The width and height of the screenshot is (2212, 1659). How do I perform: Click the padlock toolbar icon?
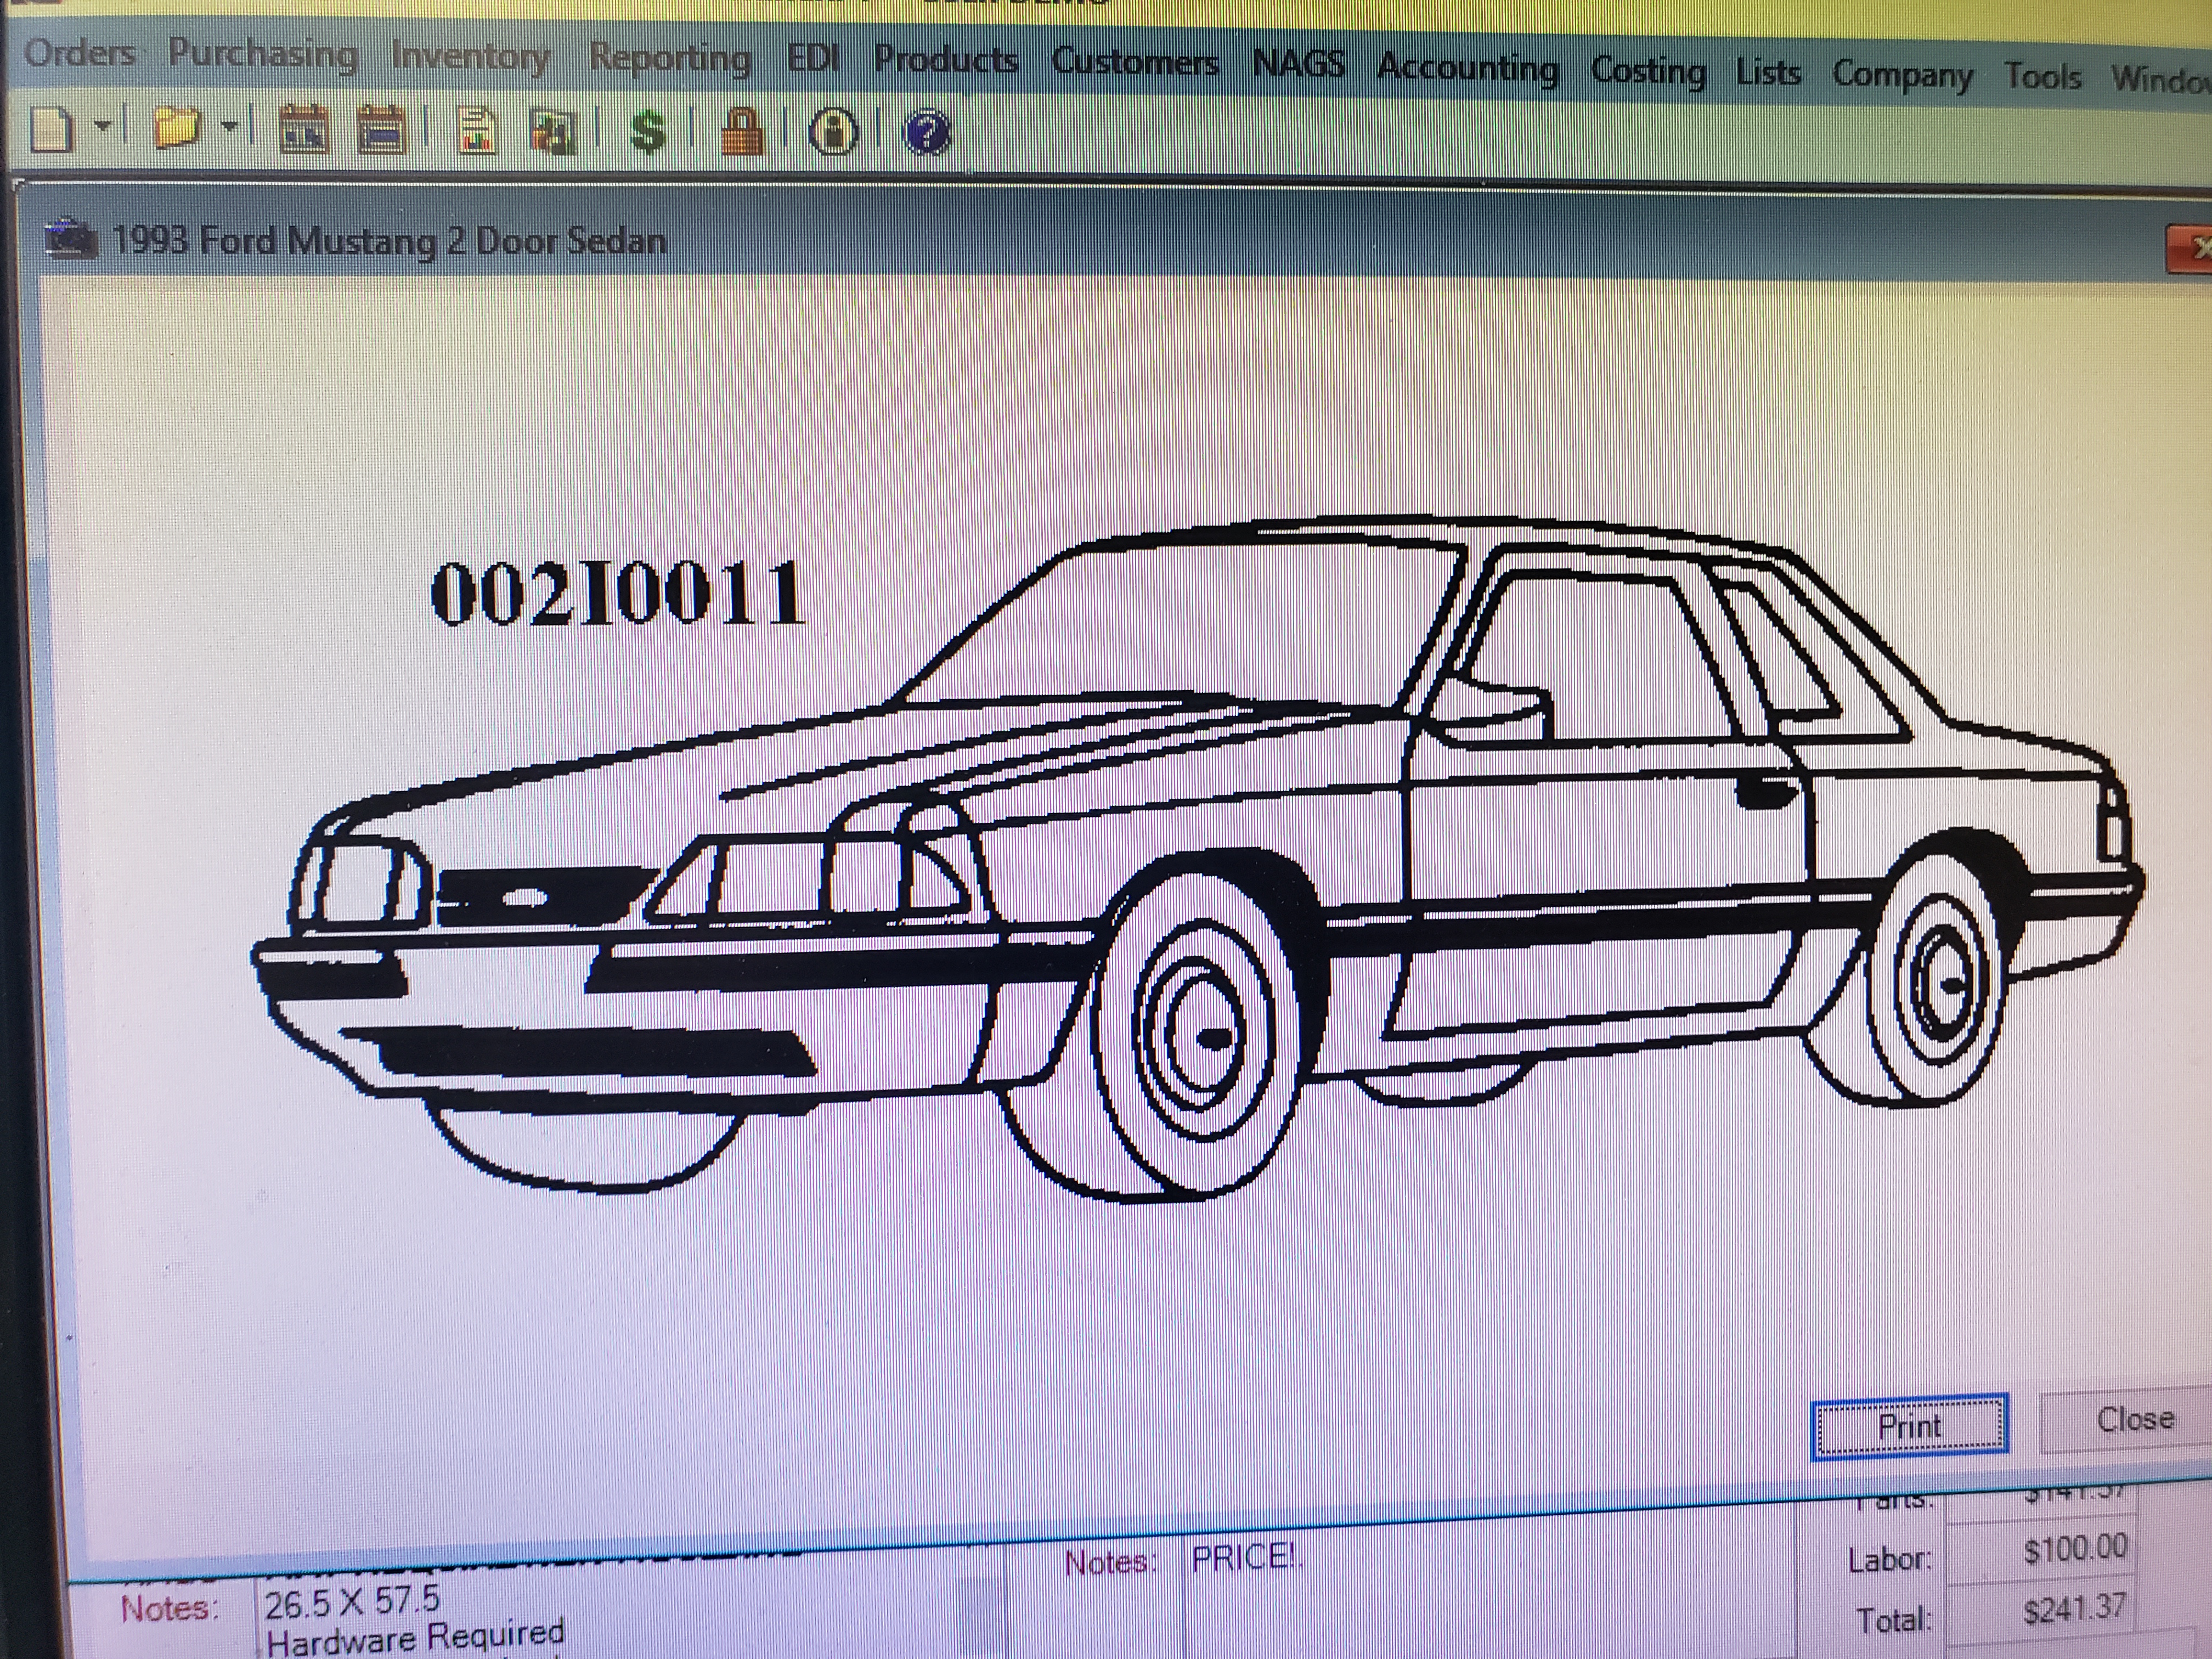coord(741,131)
